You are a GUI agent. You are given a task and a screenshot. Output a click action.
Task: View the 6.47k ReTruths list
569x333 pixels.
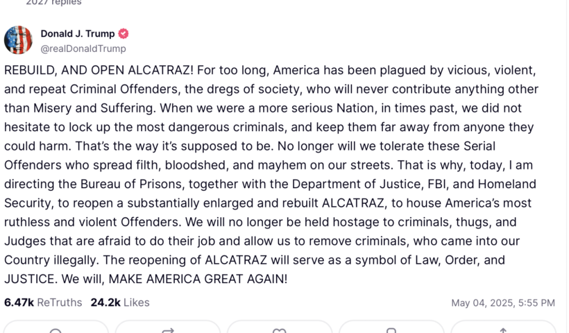tap(43, 302)
